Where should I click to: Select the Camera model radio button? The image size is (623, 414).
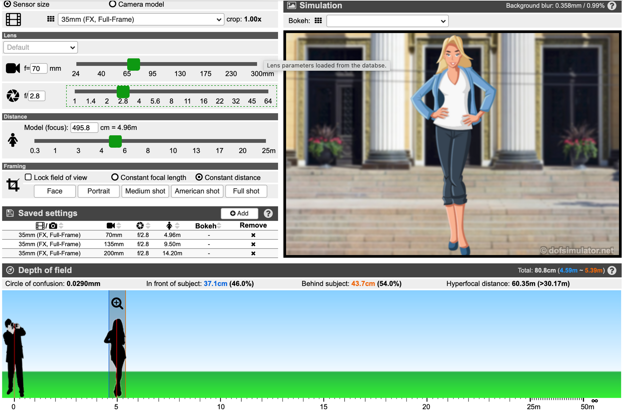point(113,4)
